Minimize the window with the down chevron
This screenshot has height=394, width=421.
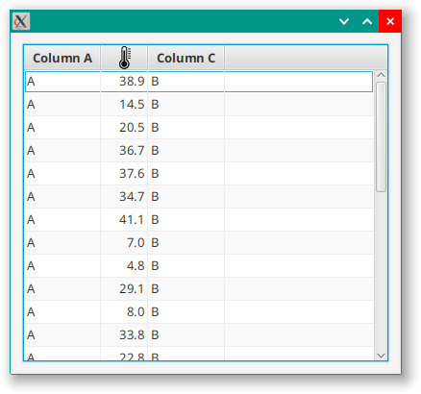[344, 21]
